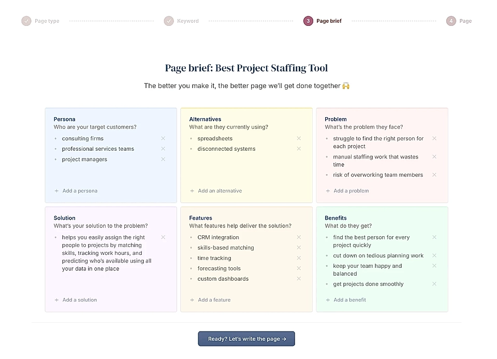
Task: Remove "risk of overworking team members" problem
Action: click(x=434, y=175)
